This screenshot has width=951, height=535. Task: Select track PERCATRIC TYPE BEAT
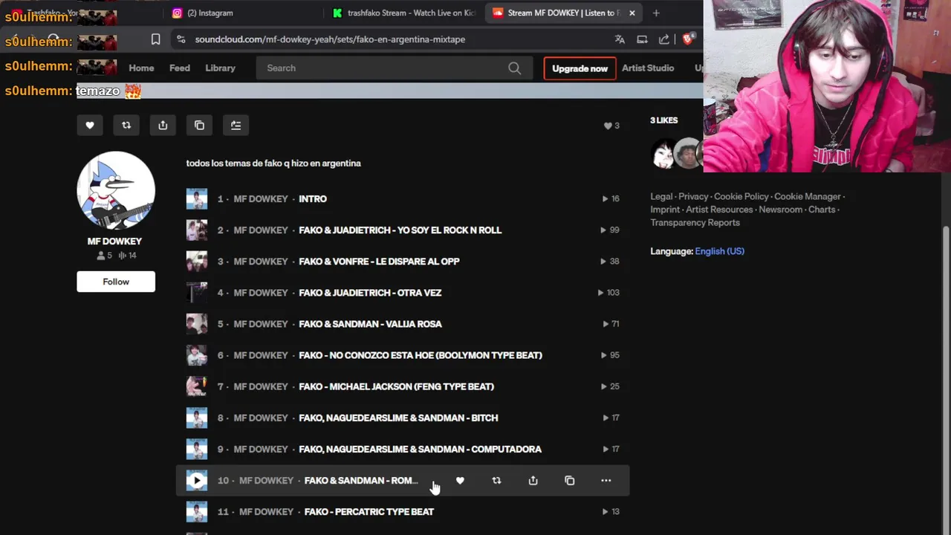(369, 512)
